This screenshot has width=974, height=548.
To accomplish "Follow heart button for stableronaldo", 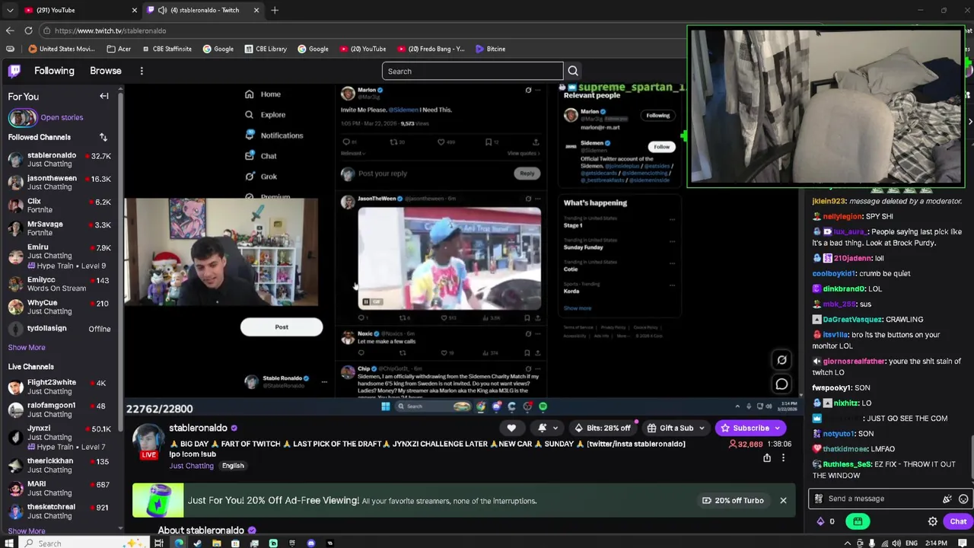I will [x=511, y=428].
